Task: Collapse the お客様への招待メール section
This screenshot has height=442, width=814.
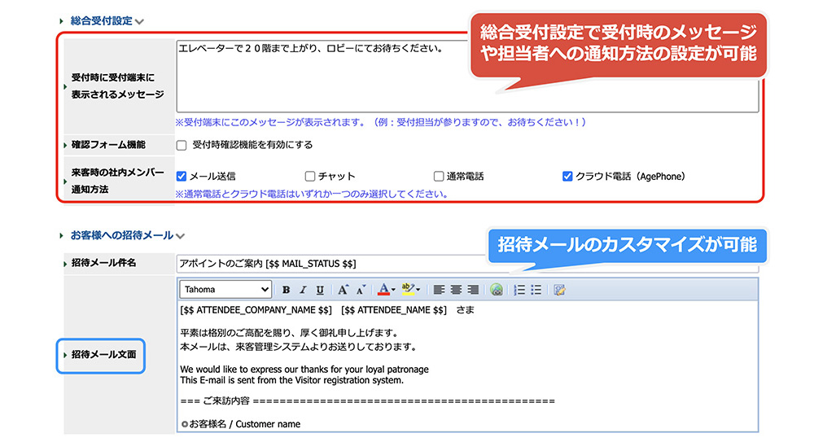Action: [181, 236]
